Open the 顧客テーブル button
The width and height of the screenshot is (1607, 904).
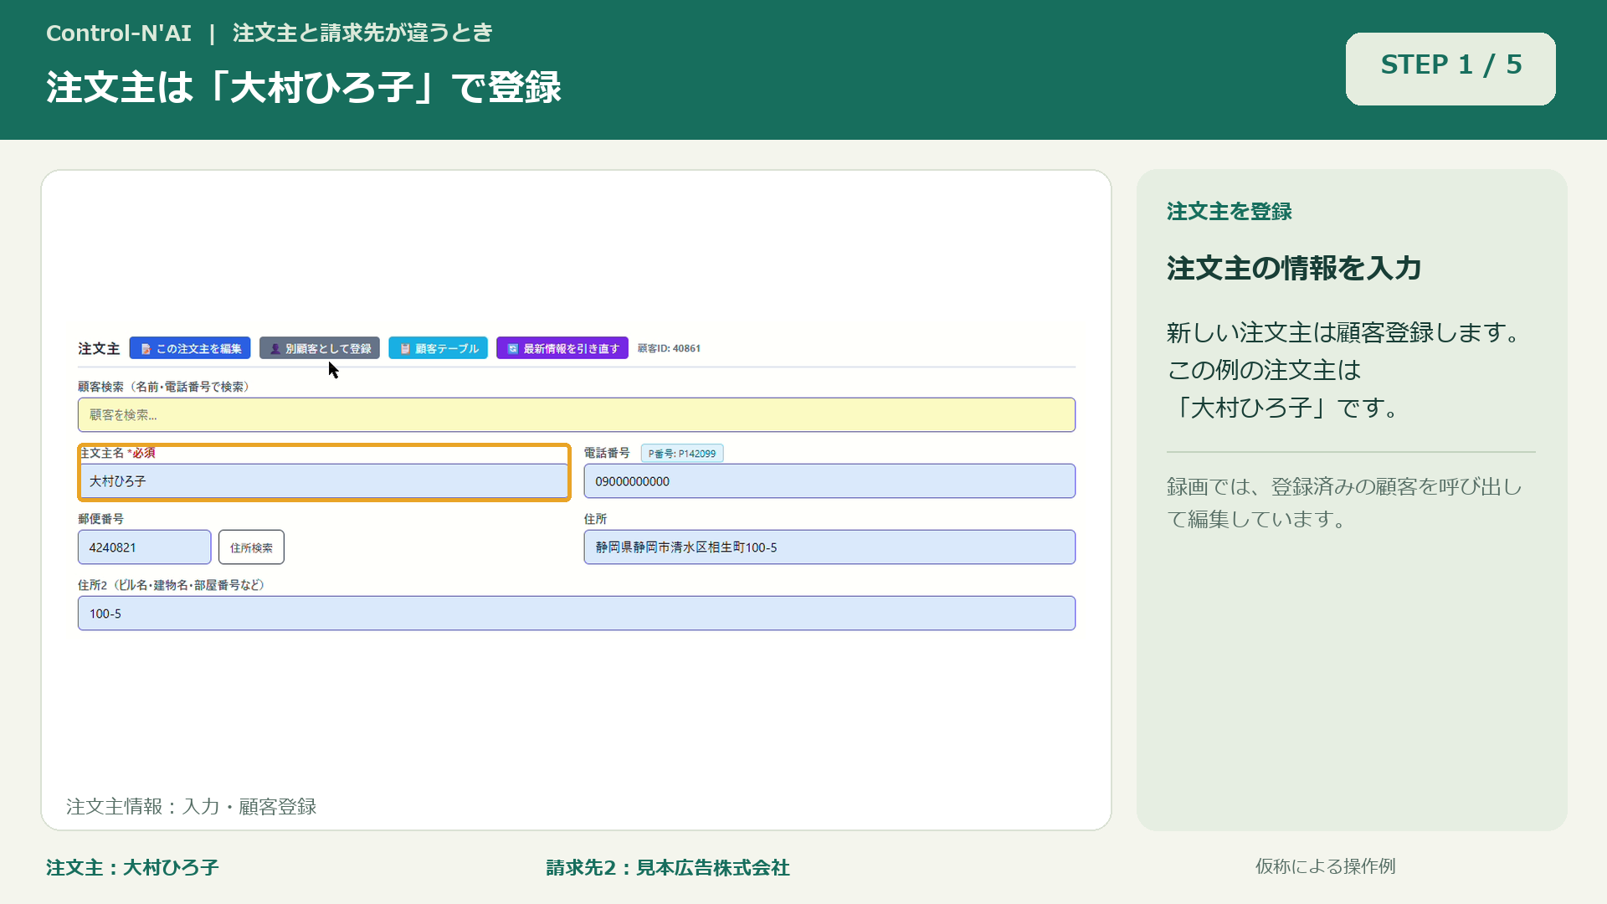(438, 348)
